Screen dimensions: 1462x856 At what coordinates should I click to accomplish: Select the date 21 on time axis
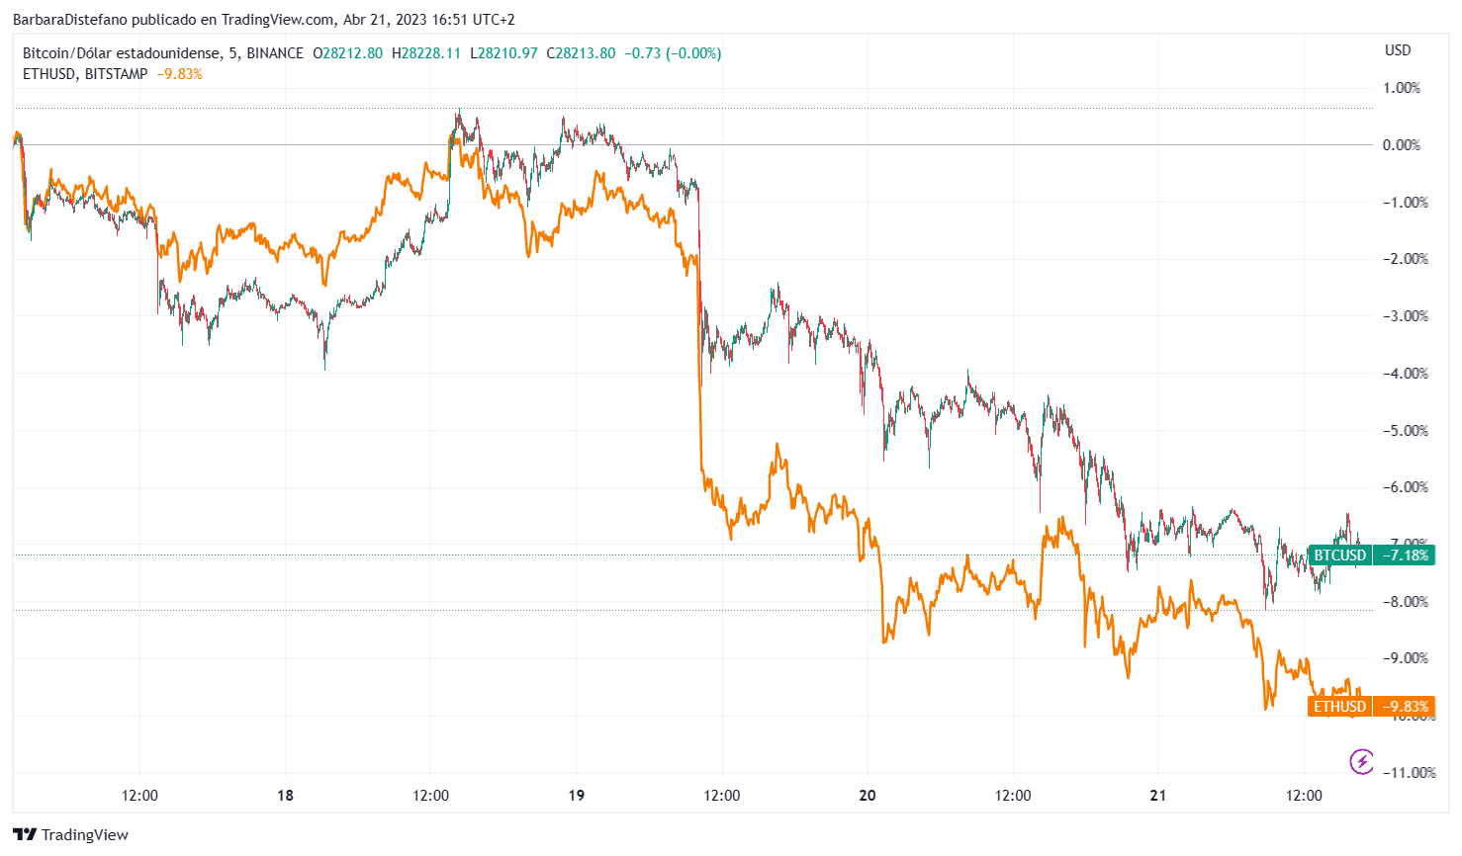1158,796
